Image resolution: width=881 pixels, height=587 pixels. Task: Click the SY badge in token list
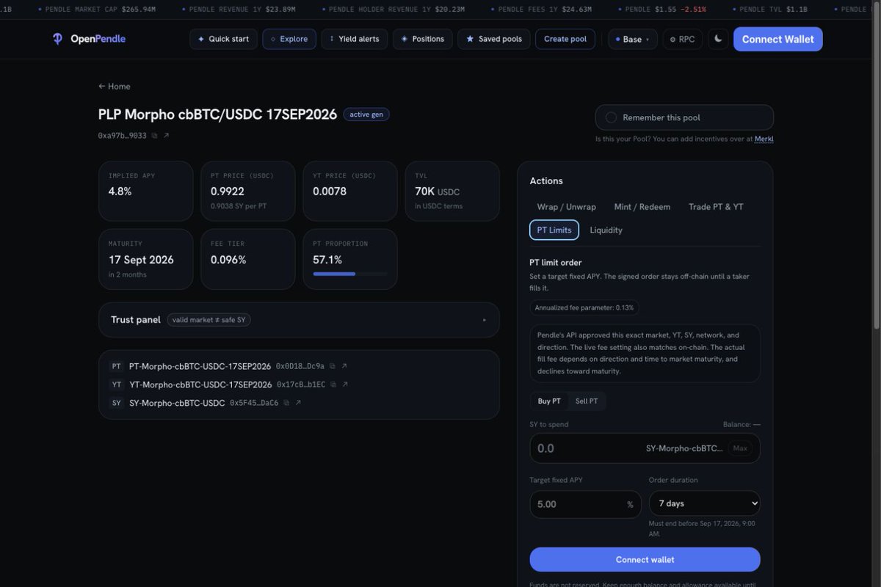[x=117, y=403]
